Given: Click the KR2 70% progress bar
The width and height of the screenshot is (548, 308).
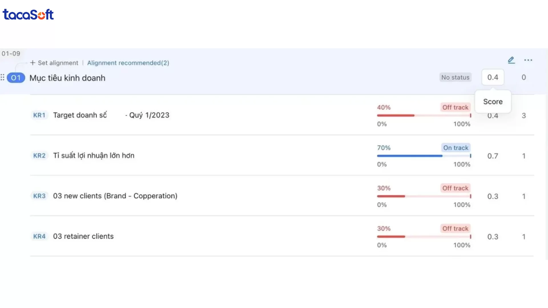Looking at the screenshot, I should pyautogui.click(x=424, y=156).
